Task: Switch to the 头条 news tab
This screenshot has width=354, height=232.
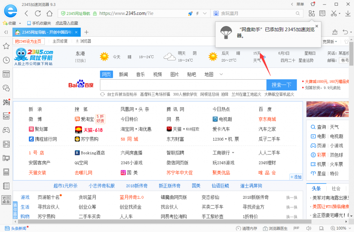Action: point(316,189)
